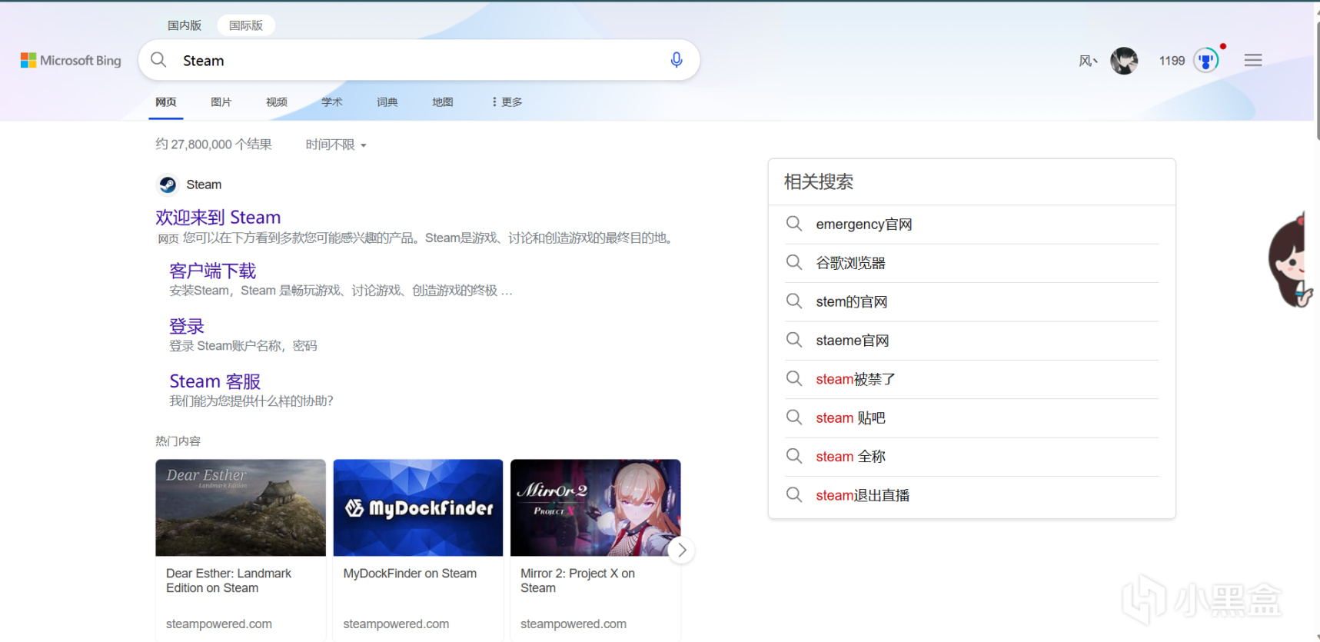This screenshot has height=642, width=1320.
Task: Click search icon beside steam 贴吧
Action: click(794, 417)
